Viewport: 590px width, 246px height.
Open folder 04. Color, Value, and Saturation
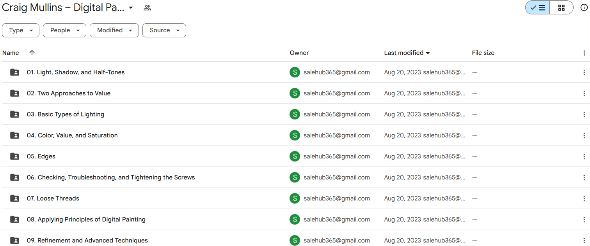72,135
